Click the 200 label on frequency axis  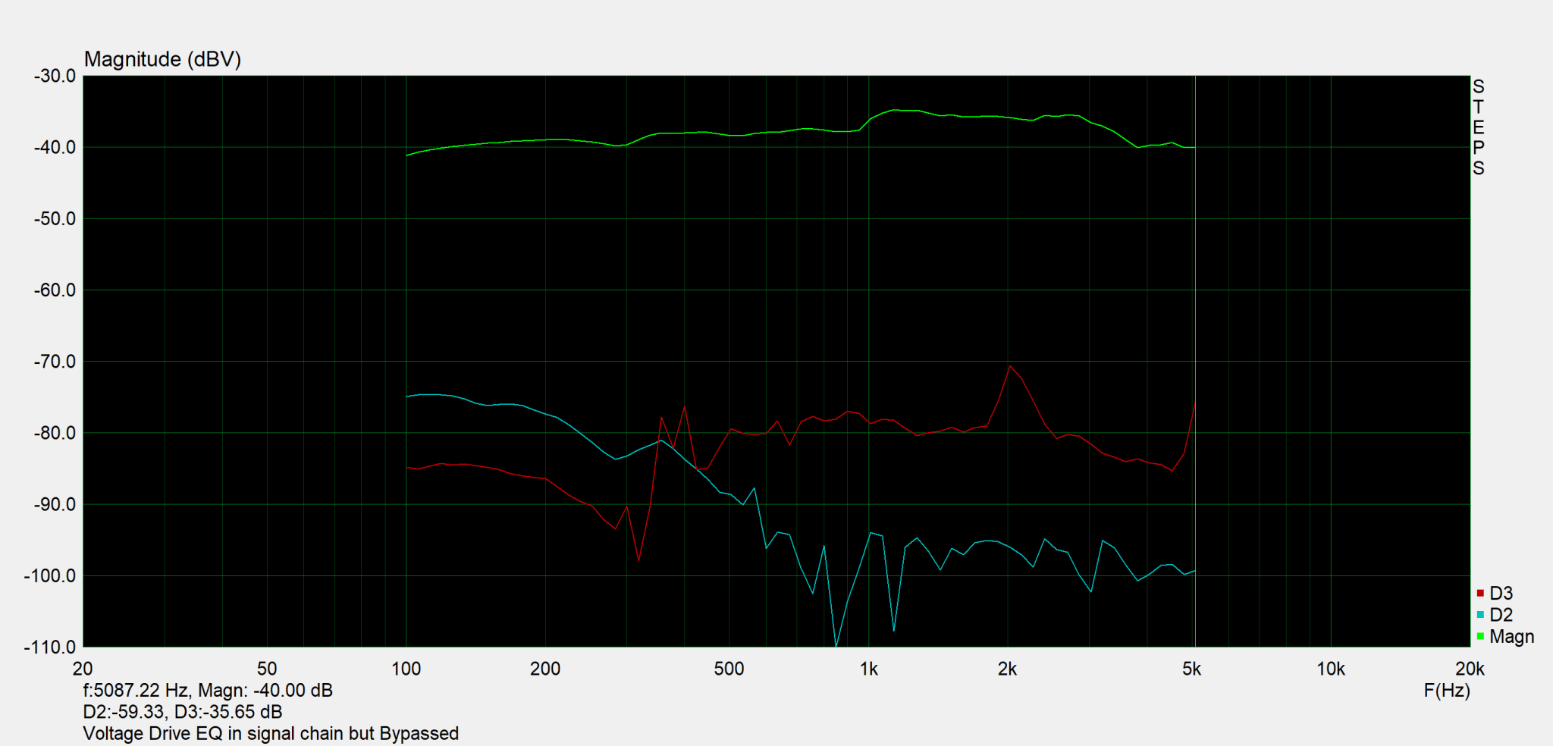click(545, 669)
